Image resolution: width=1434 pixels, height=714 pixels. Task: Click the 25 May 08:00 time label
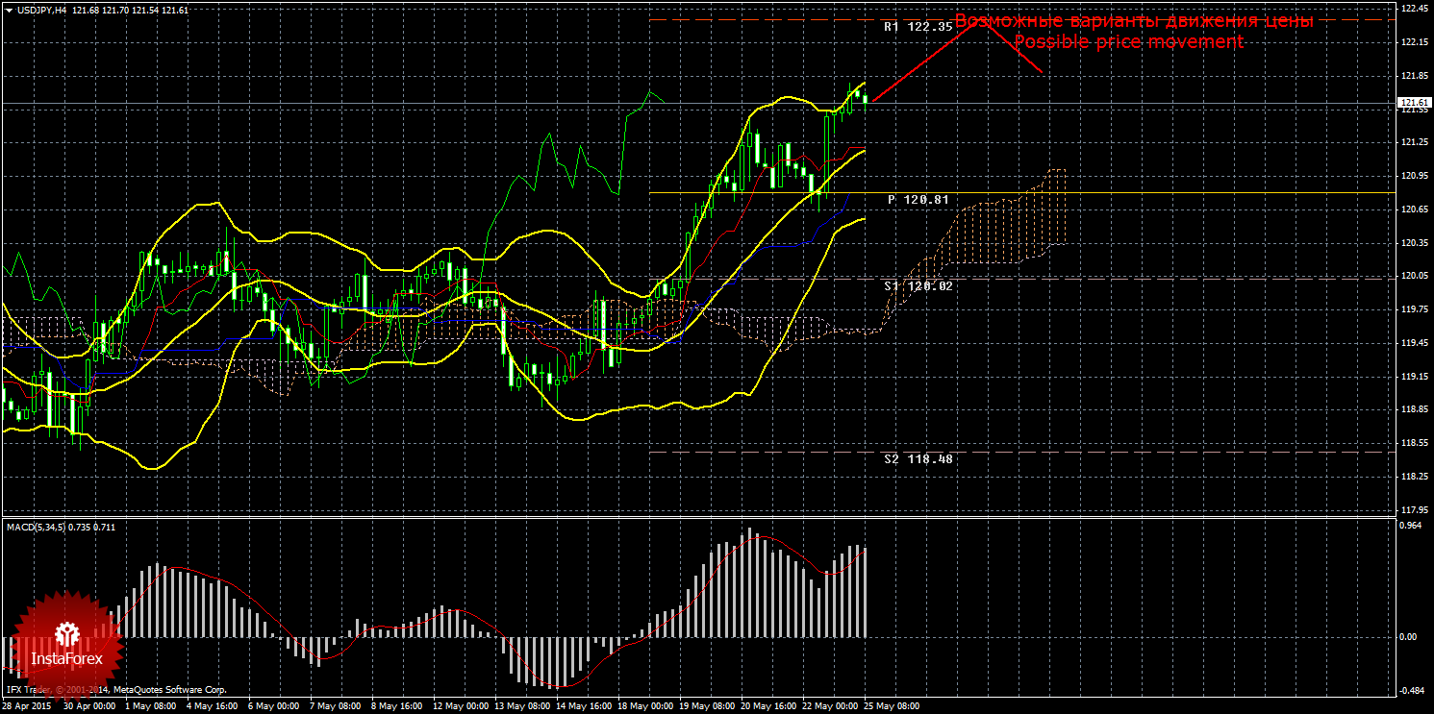(892, 705)
